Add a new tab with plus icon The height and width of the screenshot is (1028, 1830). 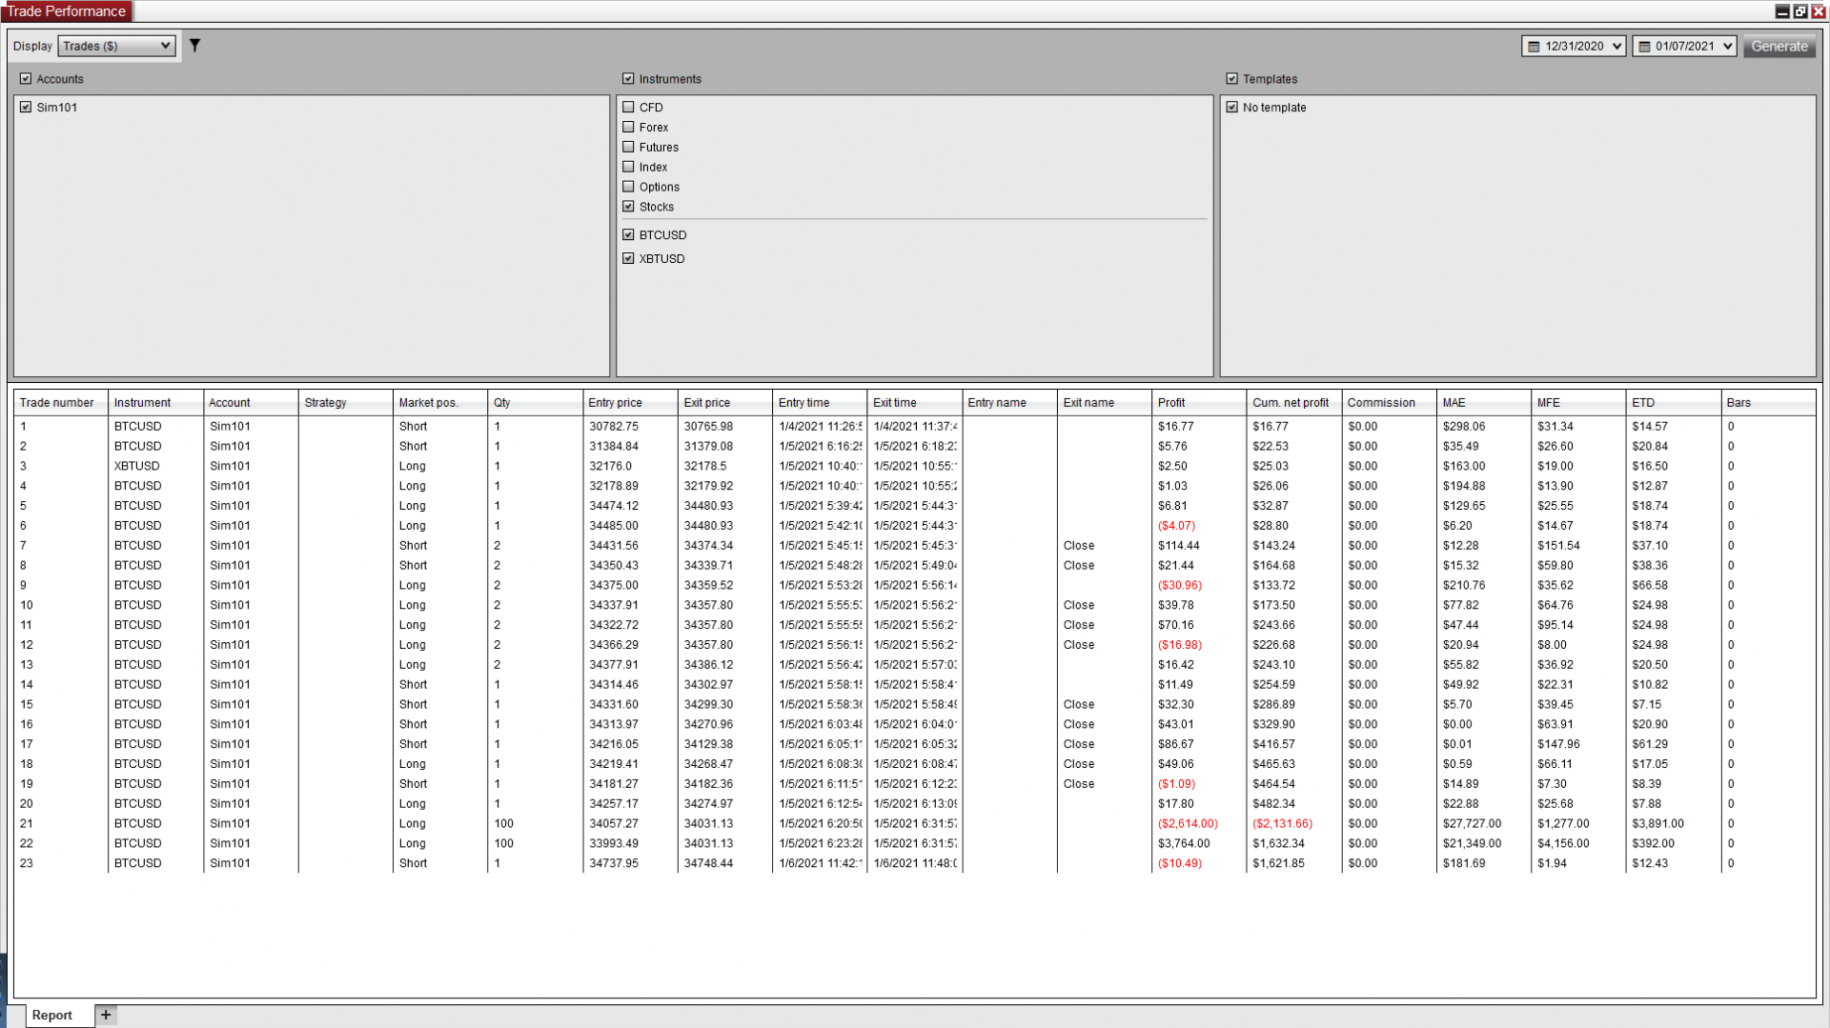106,1015
